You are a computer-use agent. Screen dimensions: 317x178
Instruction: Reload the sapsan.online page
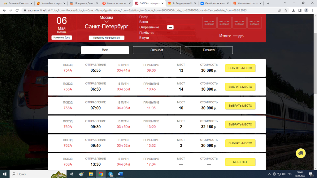tap(17, 10)
